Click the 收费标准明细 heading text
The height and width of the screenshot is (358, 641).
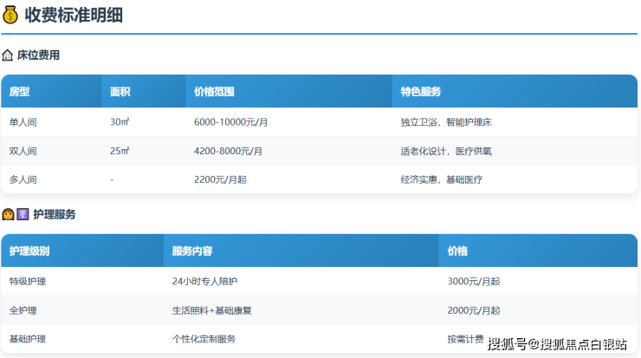pos(71,16)
